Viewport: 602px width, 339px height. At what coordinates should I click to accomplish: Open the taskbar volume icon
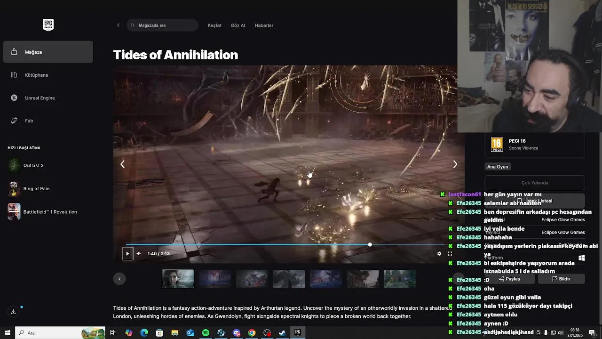point(561,333)
